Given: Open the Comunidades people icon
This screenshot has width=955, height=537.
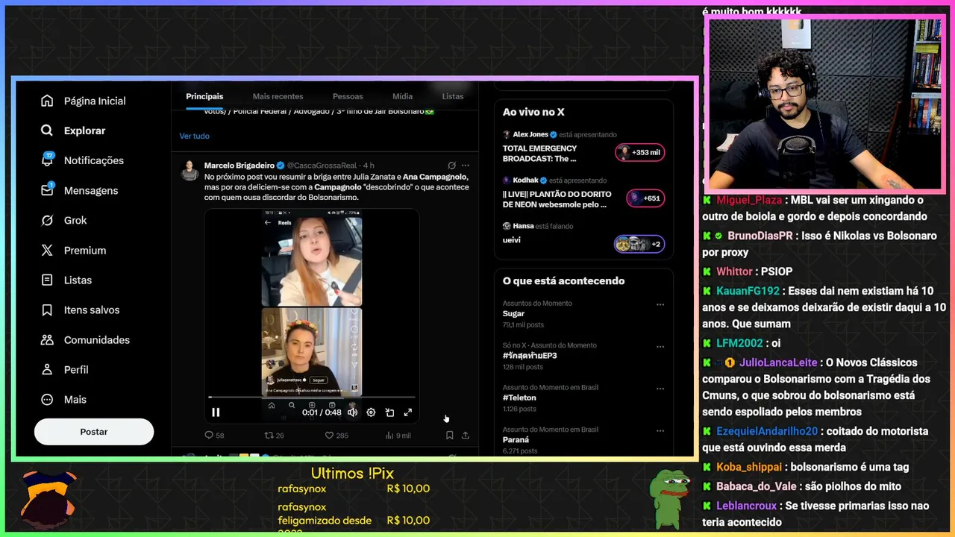Looking at the screenshot, I should pyautogui.click(x=47, y=339).
